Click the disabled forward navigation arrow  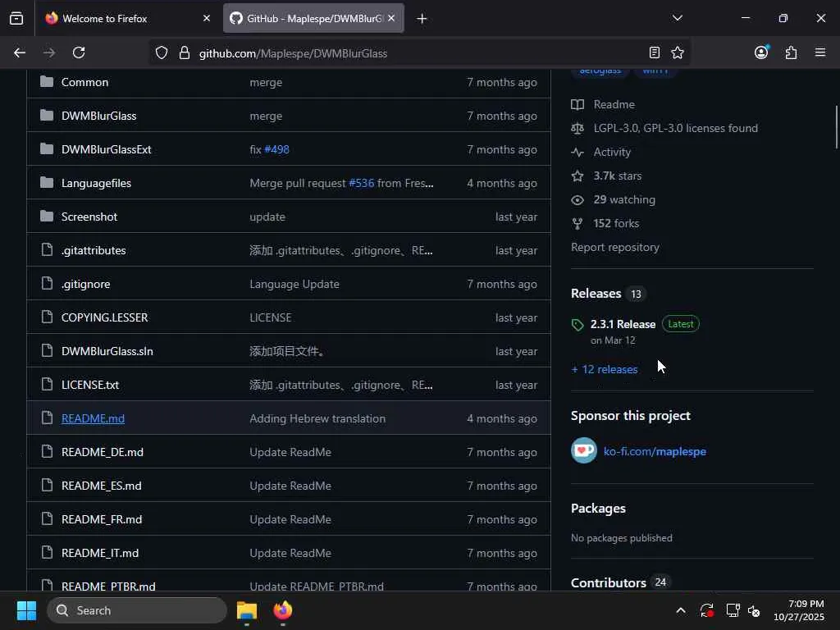pos(48,52)
